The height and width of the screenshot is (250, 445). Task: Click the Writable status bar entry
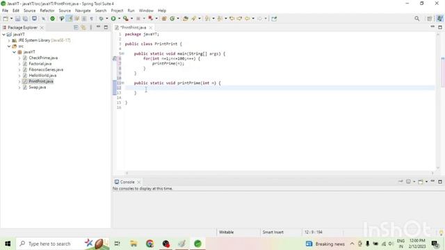click(226, 232)
